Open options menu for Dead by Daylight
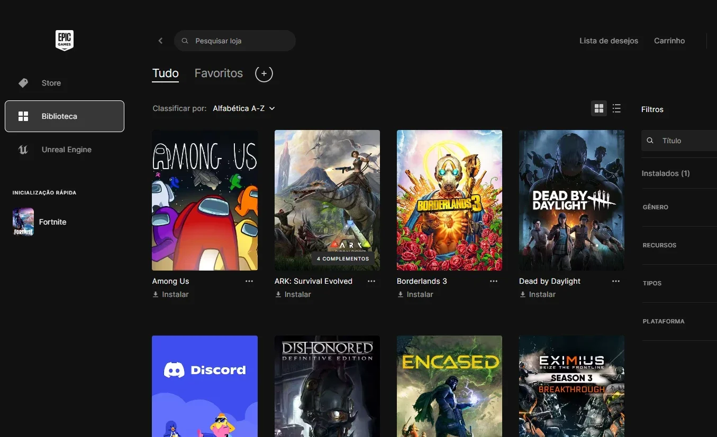Image resolution: width=717 pixels, height=437 pixels. click(x=616, y=281)
